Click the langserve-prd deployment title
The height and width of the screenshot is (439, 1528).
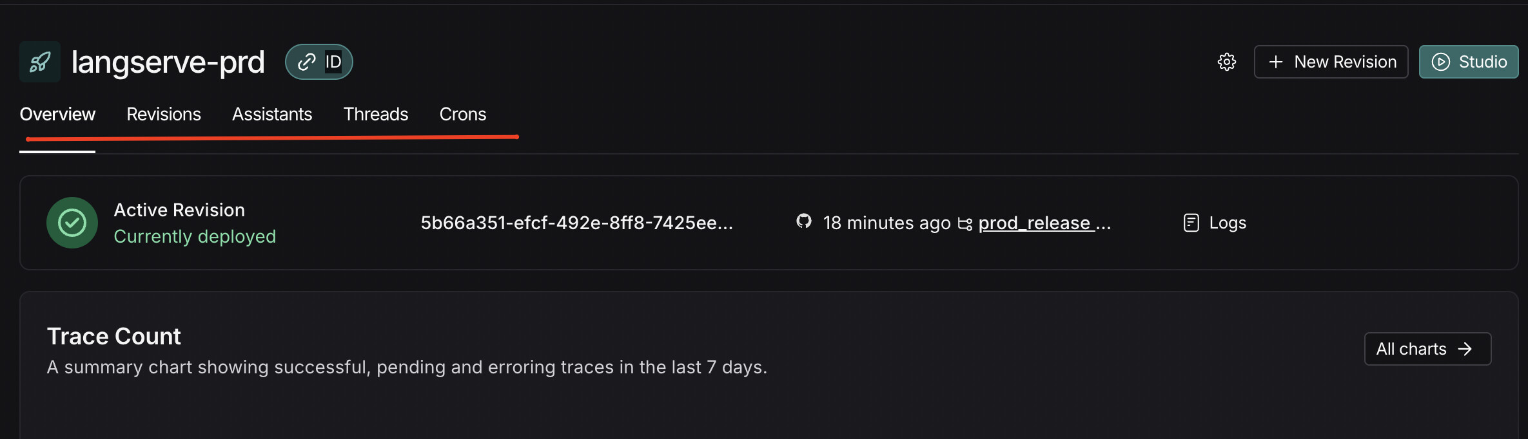(168, 62)
